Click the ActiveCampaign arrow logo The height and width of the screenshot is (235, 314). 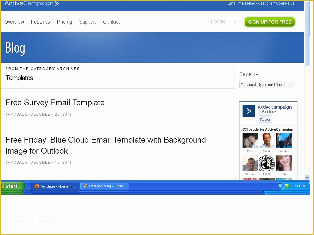57,3
